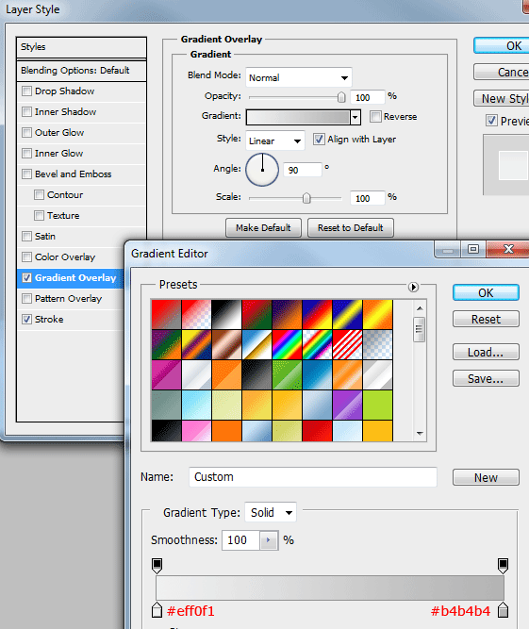Click the Load... button in Gradient Editor
The image size is (529, 629).
pyautogui.click(x=486, y=352)
